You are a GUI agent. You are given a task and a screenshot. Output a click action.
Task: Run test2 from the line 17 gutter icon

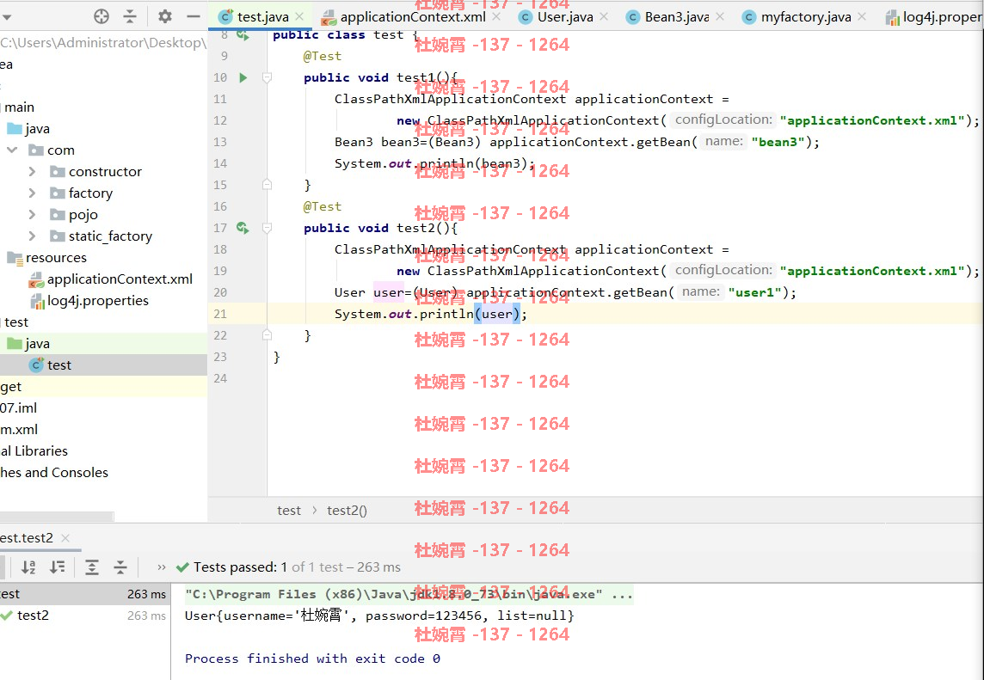point(243,228)
